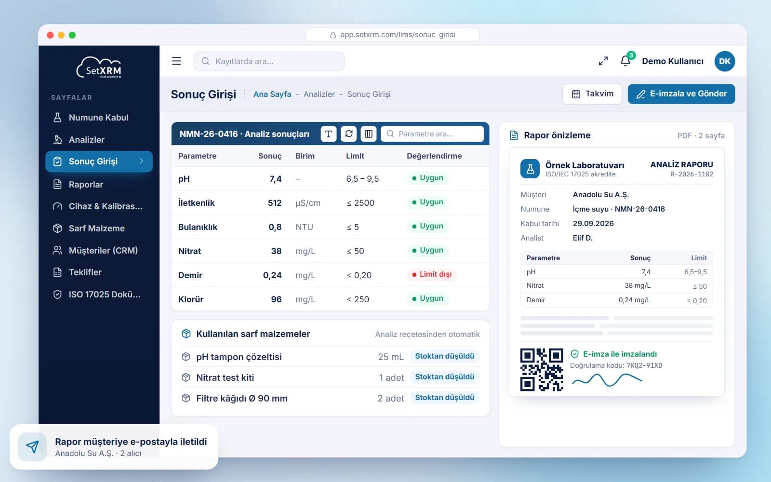Focus the Kayıtlarda ara search field
The height and width of the screenshot is (482, 771).
(269, 61)
